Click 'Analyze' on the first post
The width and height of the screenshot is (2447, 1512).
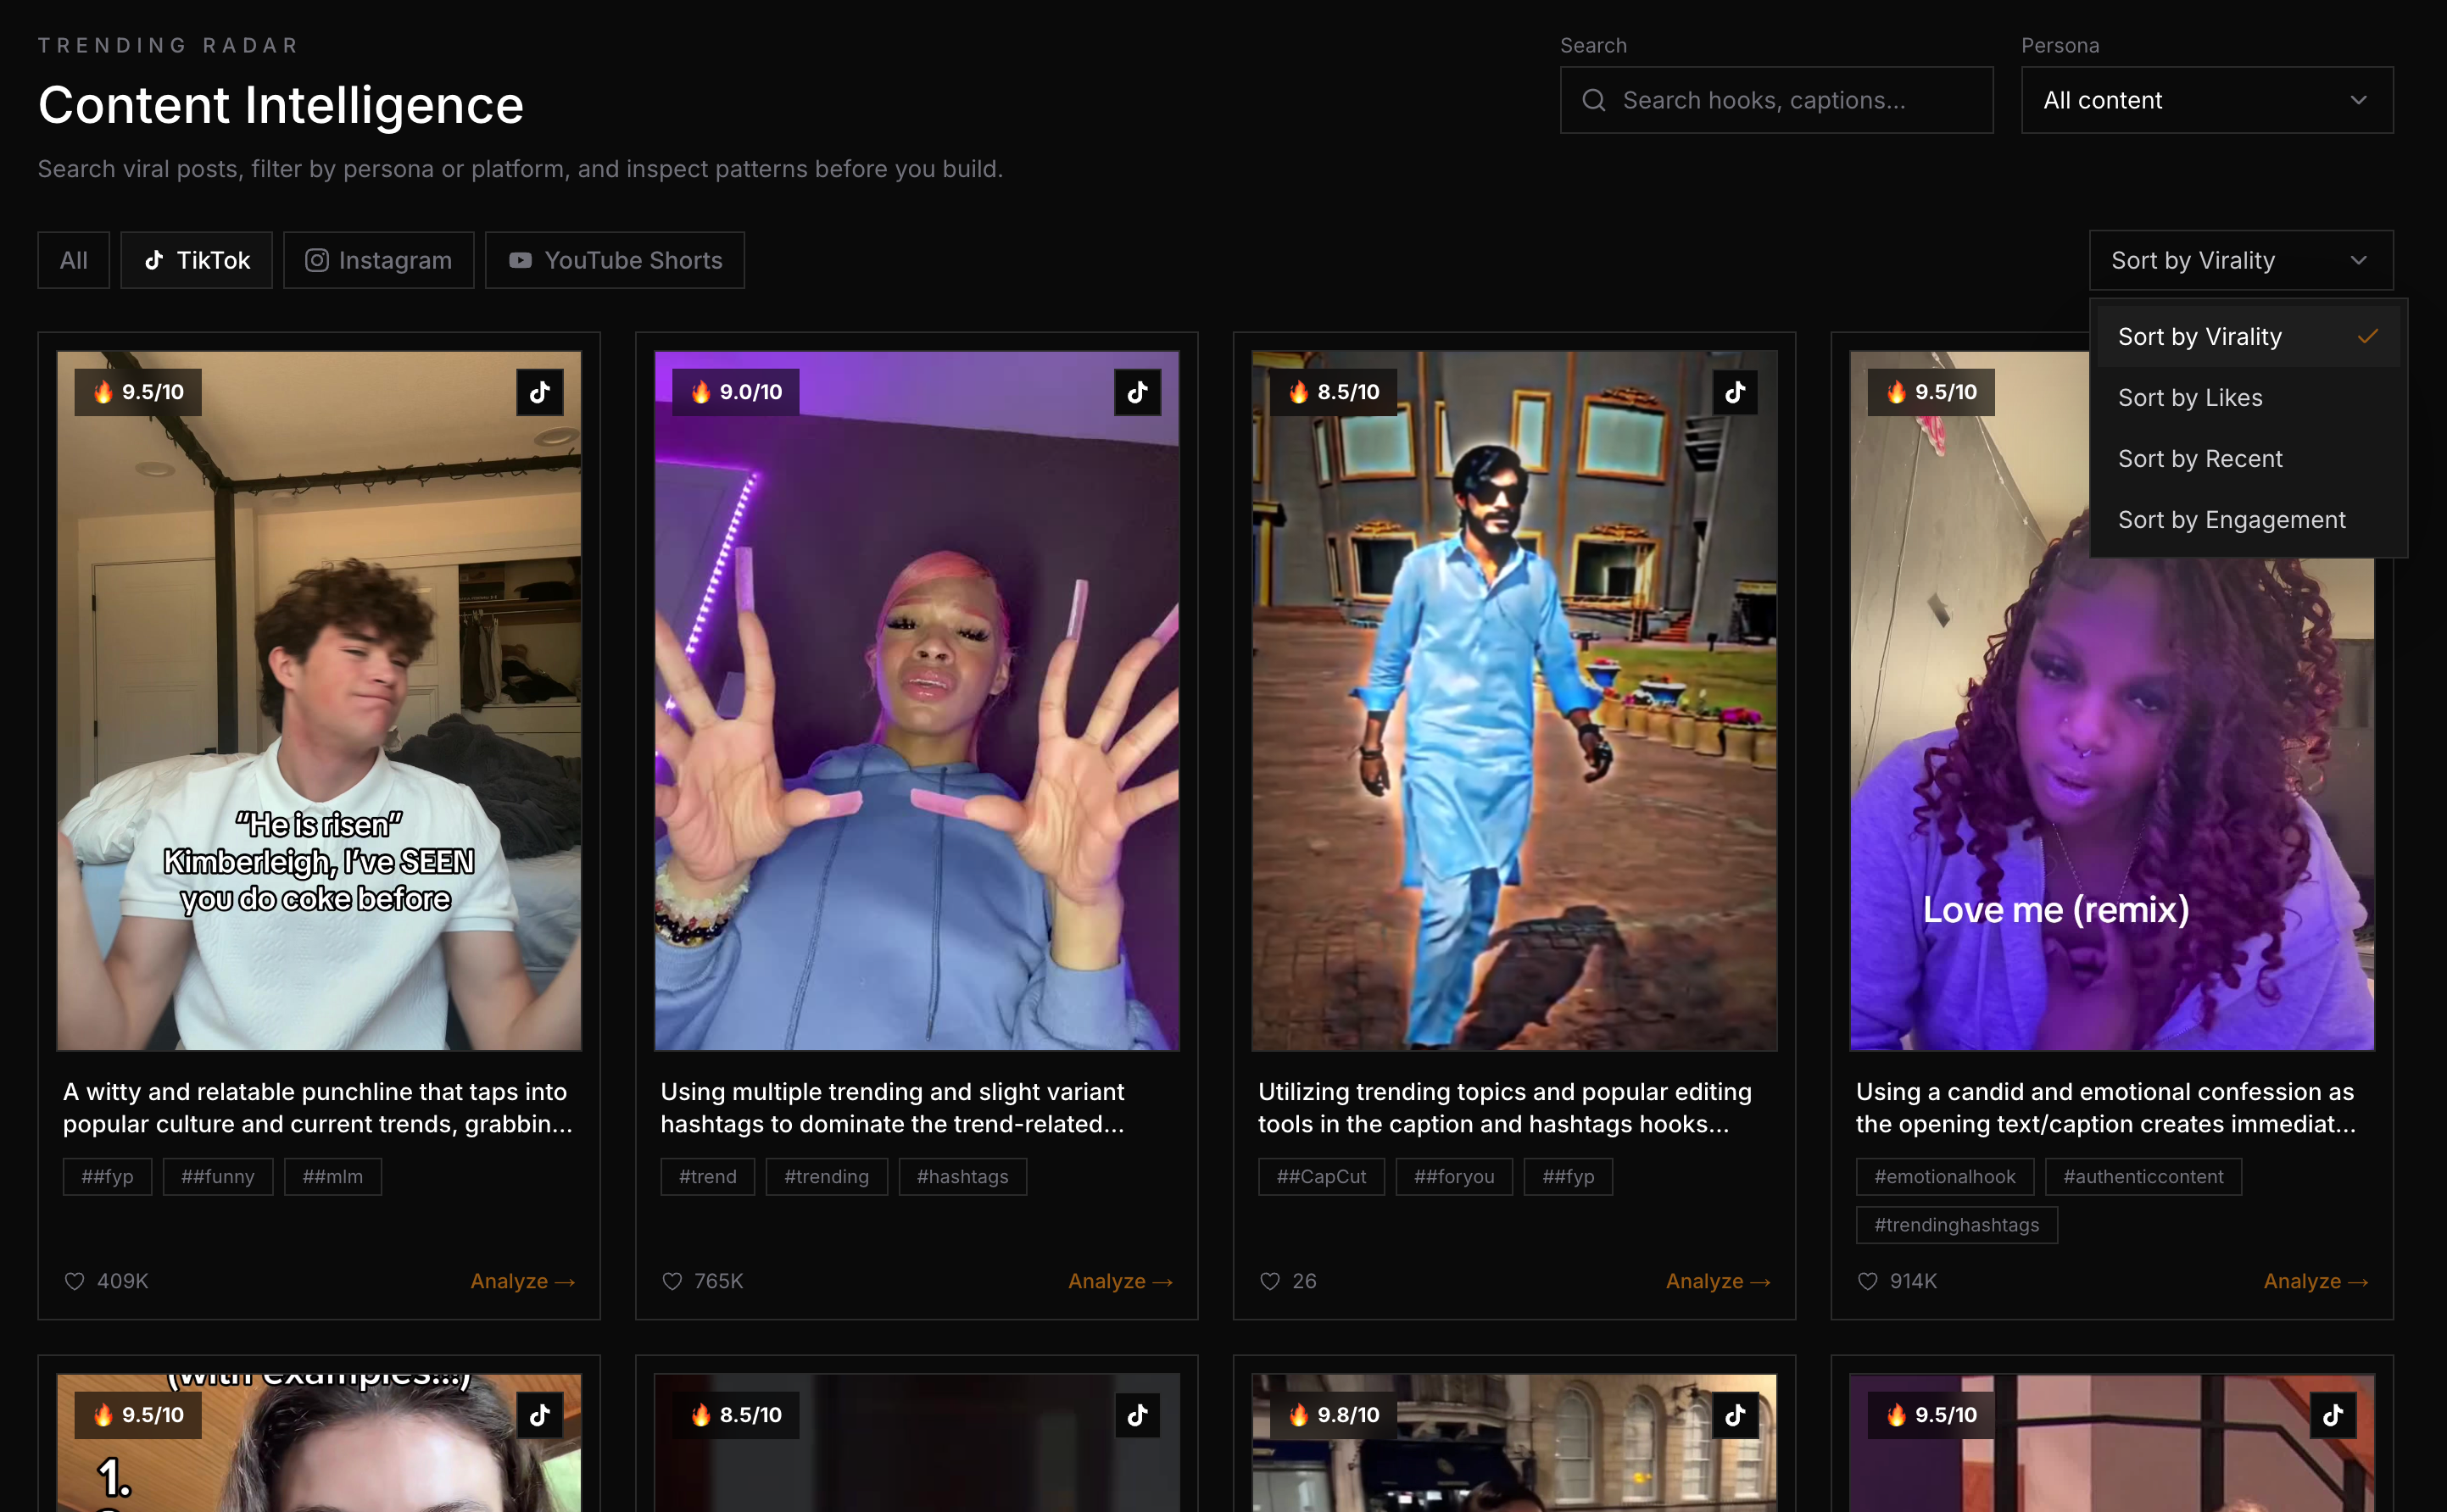pyautogui.click(x=522, y=1281)
